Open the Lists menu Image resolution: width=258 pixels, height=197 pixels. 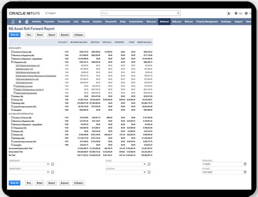76,22
